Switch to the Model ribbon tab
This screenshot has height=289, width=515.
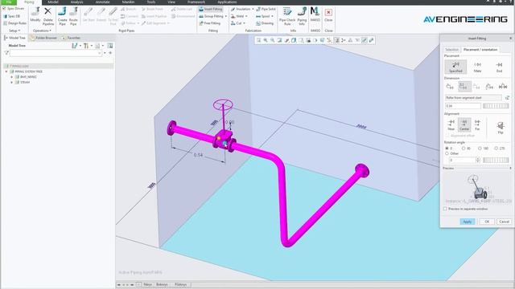53,2
